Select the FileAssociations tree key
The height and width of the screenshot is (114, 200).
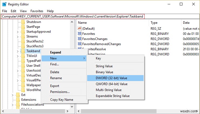[x=32, y=105]
